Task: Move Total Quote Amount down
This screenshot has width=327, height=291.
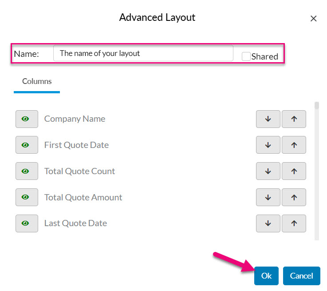Action: click(x=268, y=197)
